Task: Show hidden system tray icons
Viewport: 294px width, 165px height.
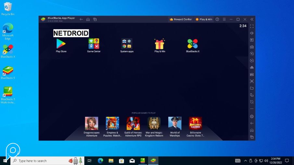Action: tap(245, 161)
